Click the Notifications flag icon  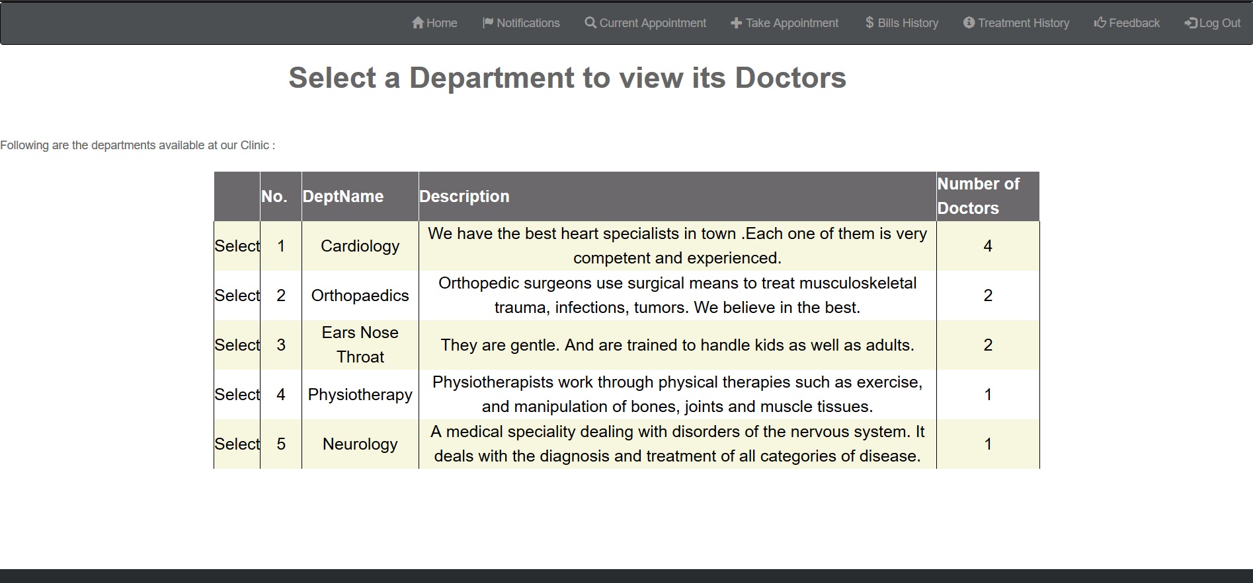[x=488, y=23]
